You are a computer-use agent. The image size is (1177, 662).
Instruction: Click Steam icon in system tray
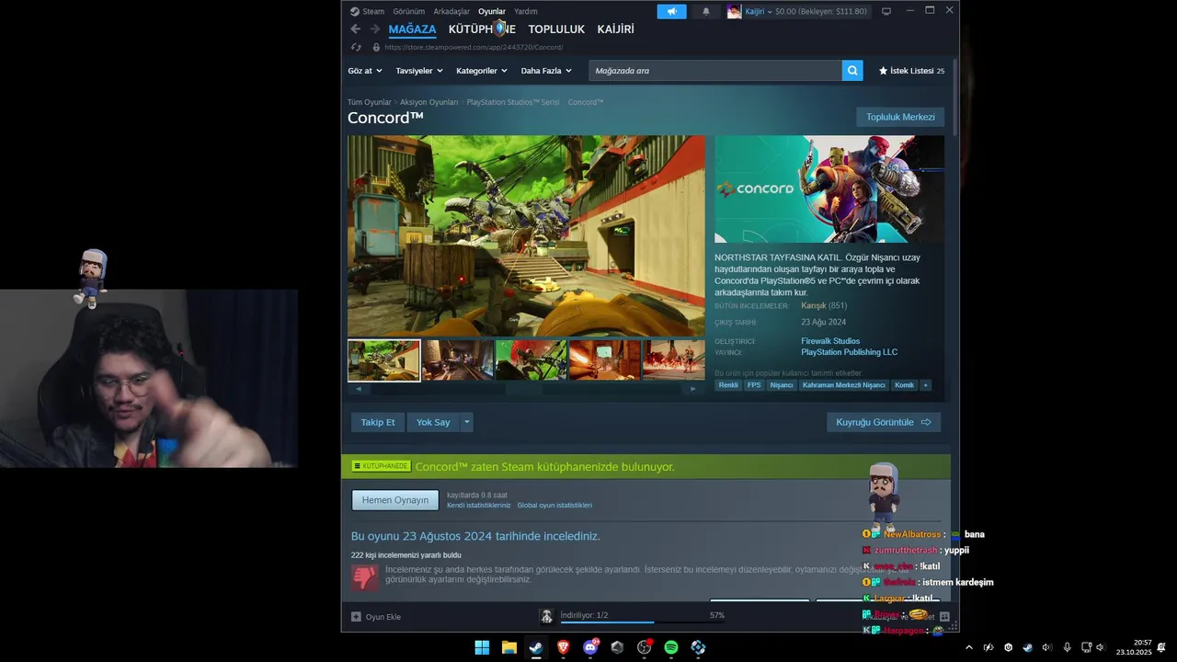tap(1027, 647)
